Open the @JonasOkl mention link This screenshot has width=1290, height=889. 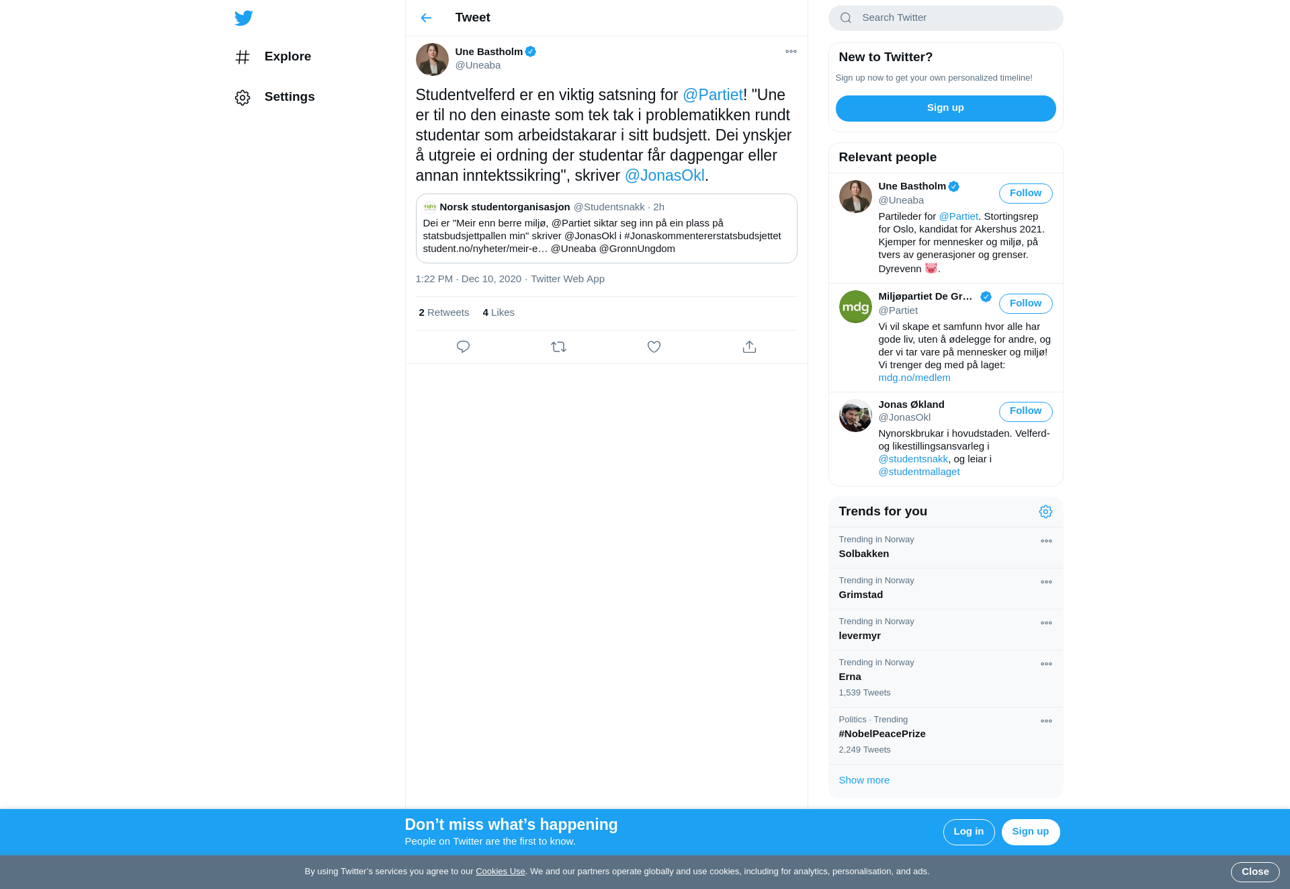(x=664, y=175)
